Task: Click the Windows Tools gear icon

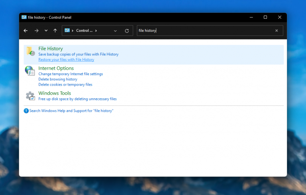Action: (30, 96)
